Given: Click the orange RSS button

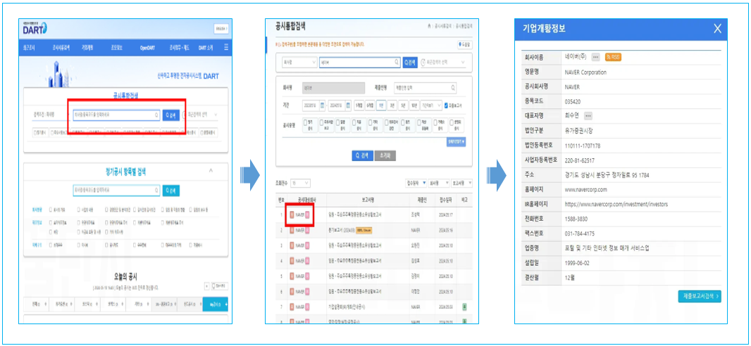Looking at the screenshot, I should (613, 57).
